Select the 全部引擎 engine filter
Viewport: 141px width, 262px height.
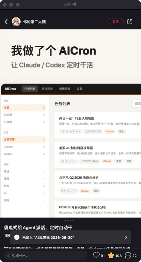(24, 139)
